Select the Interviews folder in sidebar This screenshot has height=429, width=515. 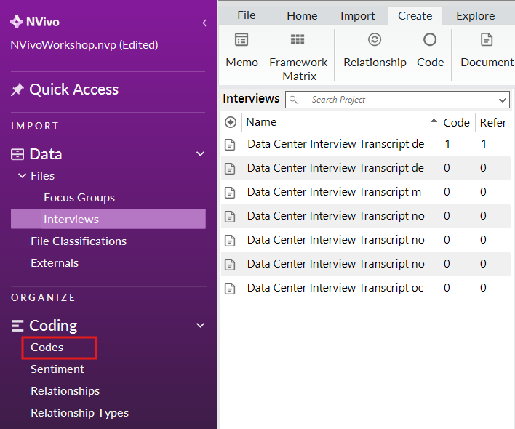tap(108, 219)
